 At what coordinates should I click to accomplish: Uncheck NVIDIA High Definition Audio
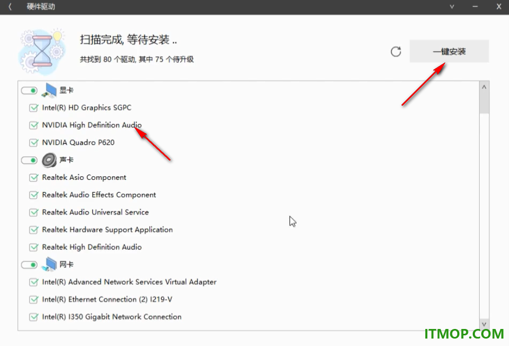click(34, 125)
